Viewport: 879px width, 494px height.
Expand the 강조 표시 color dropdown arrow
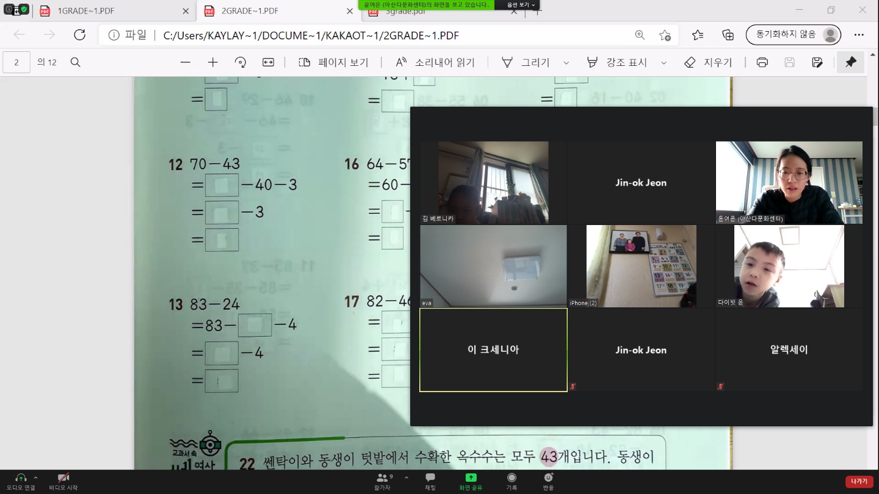[664, 63]
